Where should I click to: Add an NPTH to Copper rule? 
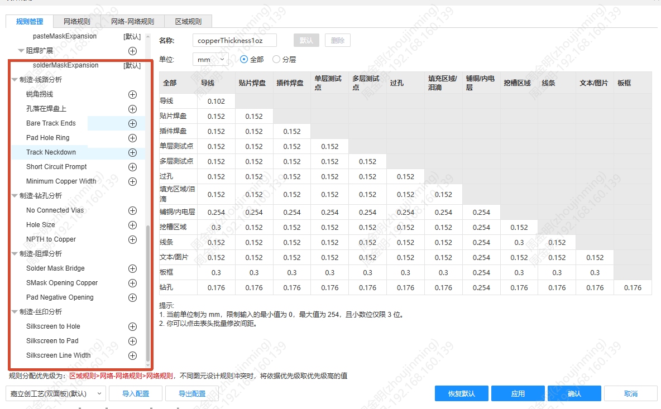click(x=132, y=240)
